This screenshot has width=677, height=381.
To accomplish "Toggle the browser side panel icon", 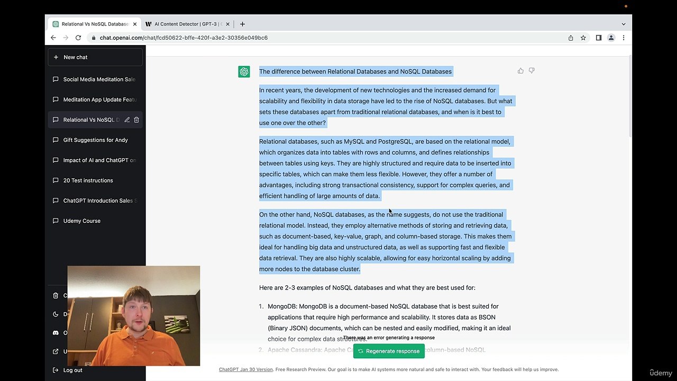I will click(599, 38).
